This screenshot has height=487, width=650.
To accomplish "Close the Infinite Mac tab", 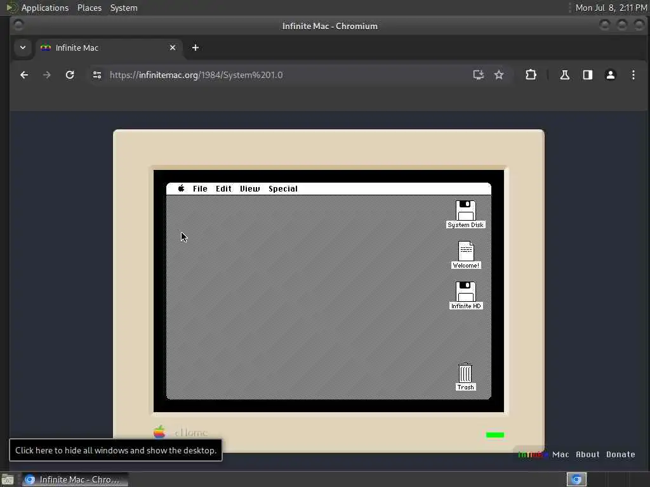I will (x=173, y=48).
